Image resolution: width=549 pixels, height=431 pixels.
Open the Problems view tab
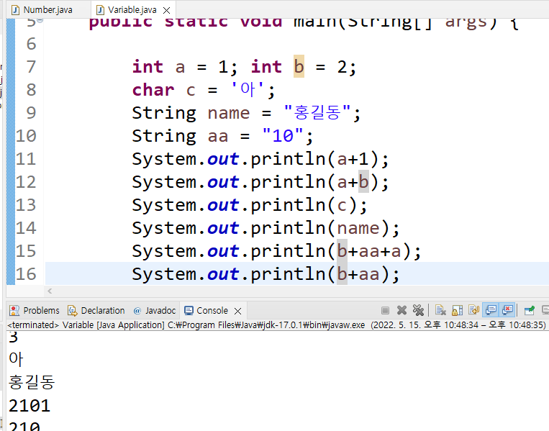(x=35, y=311)
